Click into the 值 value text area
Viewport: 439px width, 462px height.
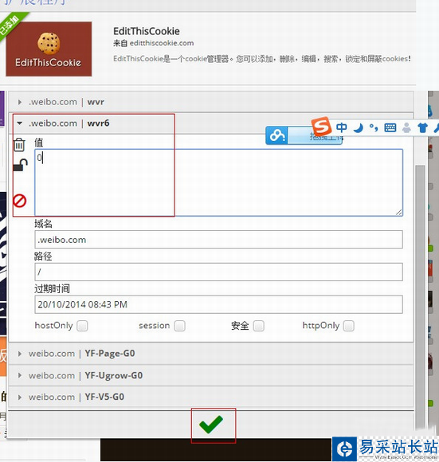tap(218, 182)
